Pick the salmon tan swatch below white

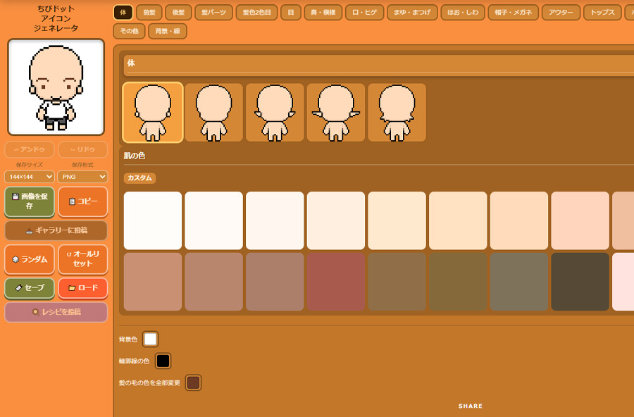pyautogui.click(x=152, y=282)
